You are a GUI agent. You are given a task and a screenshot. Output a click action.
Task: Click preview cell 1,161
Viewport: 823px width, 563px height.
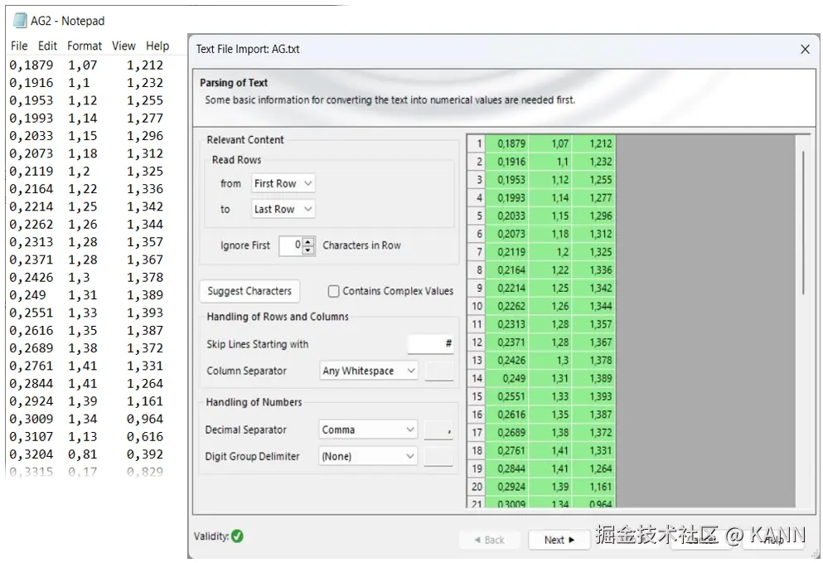(593, 487)
